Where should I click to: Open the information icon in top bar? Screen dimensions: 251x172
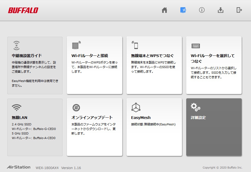coord(202,10)
